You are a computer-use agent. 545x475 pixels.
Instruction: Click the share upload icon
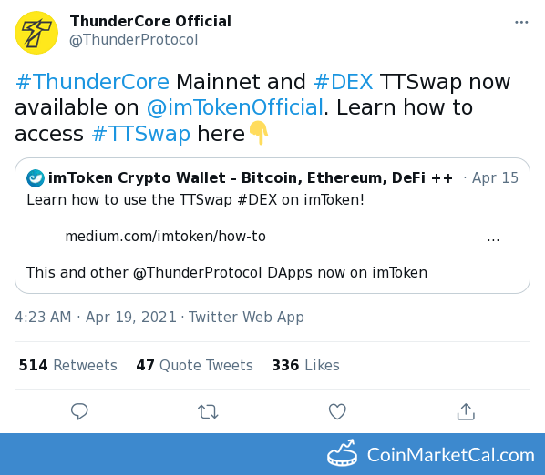[x=466, y=411]
